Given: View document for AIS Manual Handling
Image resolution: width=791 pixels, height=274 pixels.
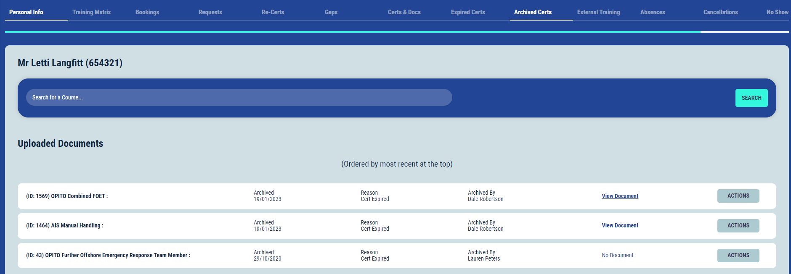Looking at the screenshot, I should tap(620, 225).
